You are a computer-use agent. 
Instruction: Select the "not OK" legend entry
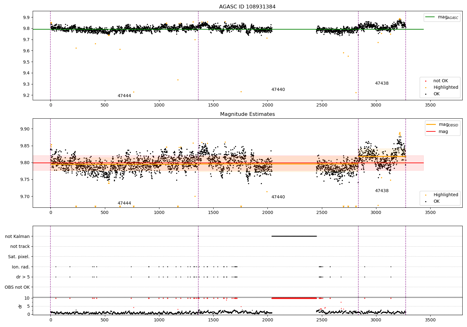point(441,81)
